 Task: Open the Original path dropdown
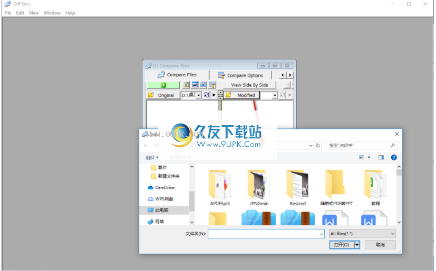click(x=199, y=95)
